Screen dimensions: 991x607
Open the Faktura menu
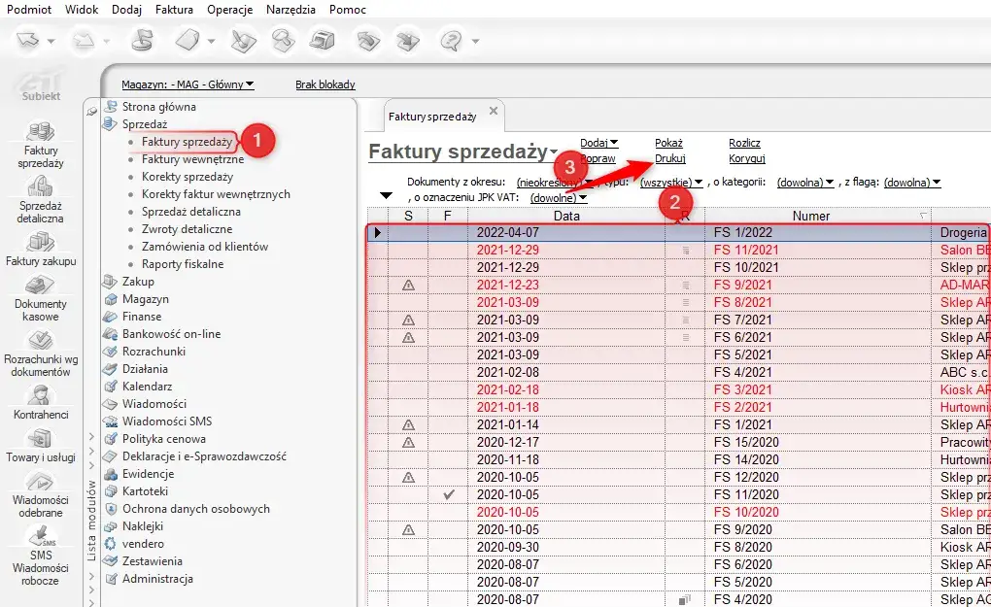(174, 10)
